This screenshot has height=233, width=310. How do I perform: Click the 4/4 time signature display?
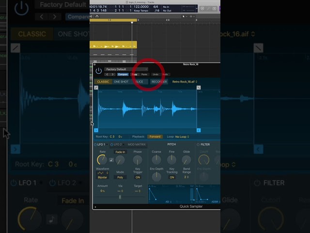[x=156, y=7]
